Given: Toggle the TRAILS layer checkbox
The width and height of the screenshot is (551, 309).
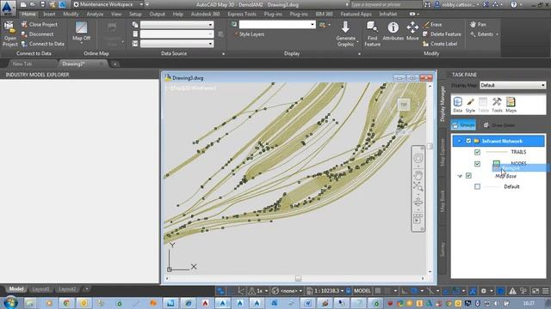Looking at the screenshot, I should pyautogui.click(x=477, y=152).
